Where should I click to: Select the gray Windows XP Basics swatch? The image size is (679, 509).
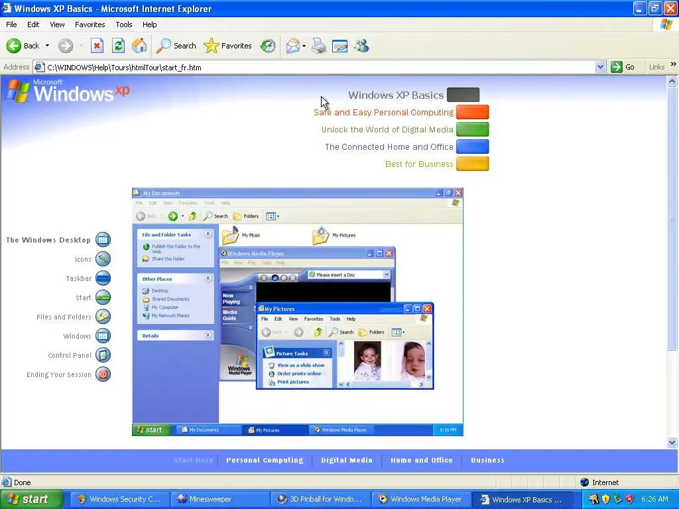click(463, 95)
